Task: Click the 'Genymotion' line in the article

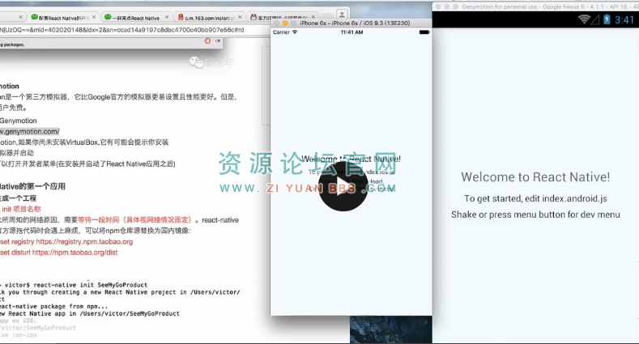Action: 19,121
